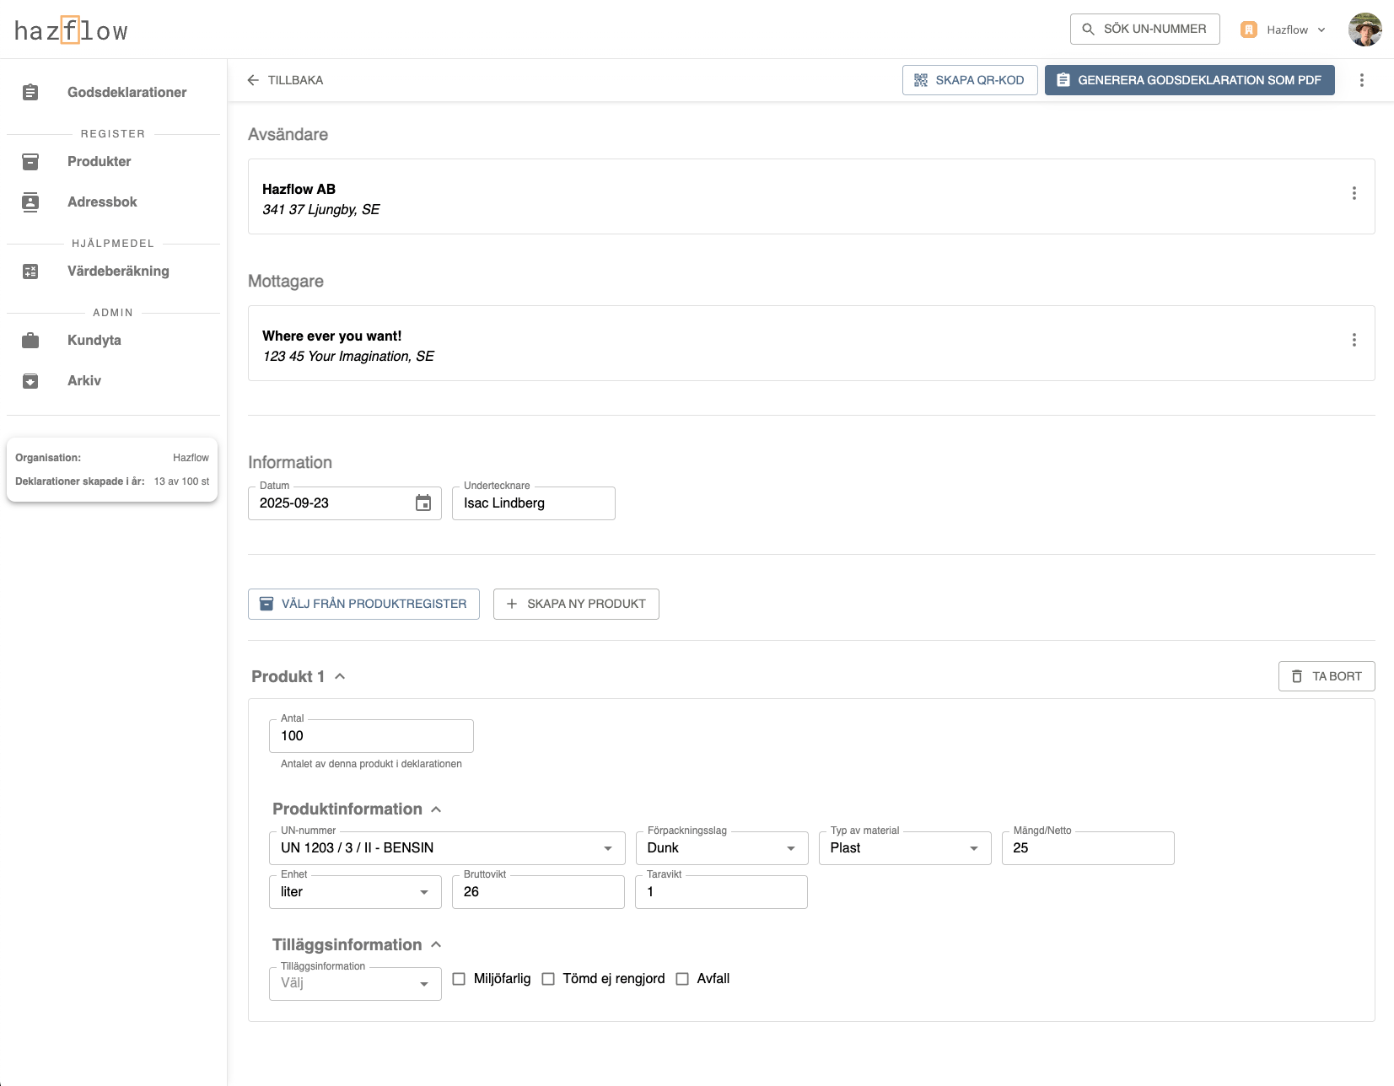Click the Värdeberäkning calculator icon
Image resolution: width=1394 pixels, height=1086 pixels.
coord(30,271)
